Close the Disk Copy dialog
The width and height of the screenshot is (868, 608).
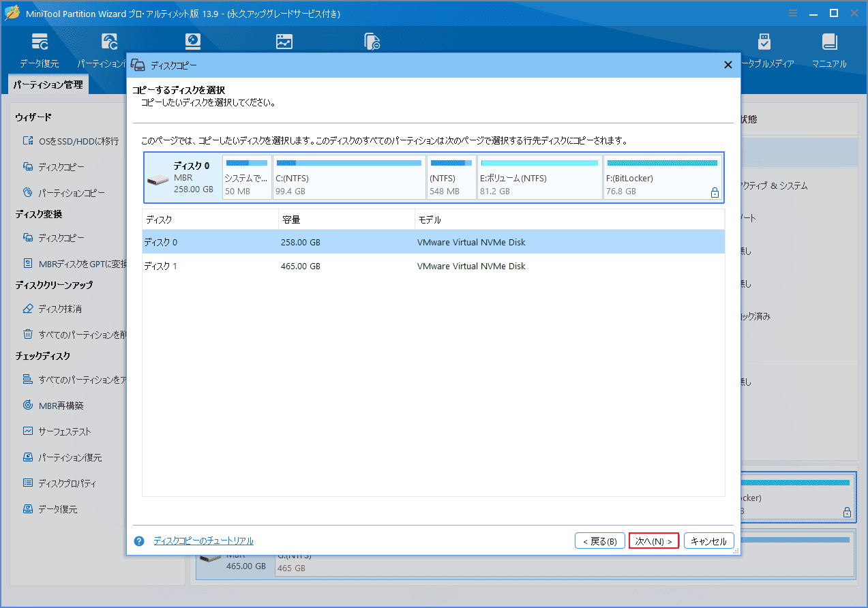click(728, 65)
